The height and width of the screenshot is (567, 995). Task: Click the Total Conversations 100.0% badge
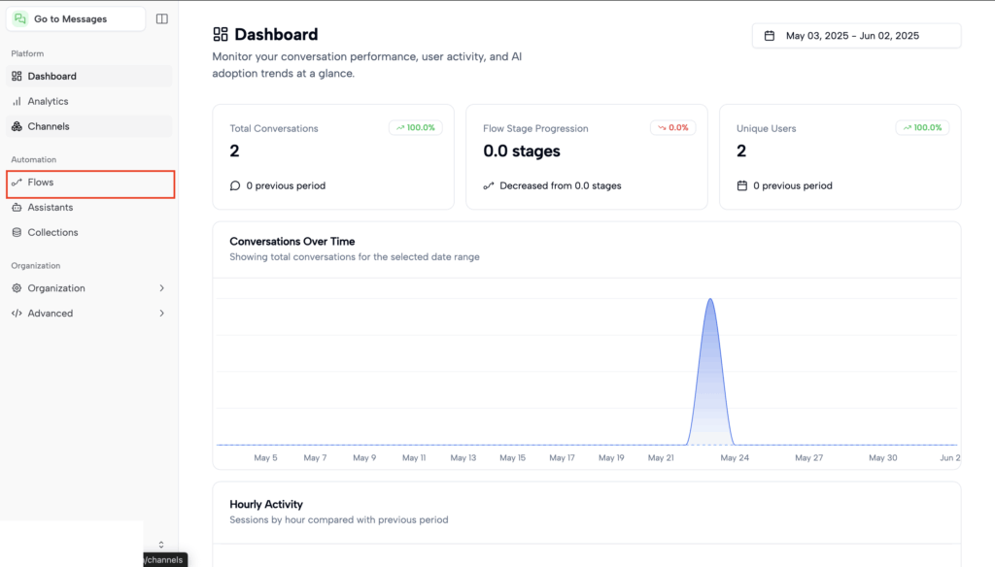[x=416, y=128]
